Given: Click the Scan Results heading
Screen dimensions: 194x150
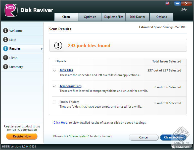Looking at the screenshot, I should click(60, 29).
